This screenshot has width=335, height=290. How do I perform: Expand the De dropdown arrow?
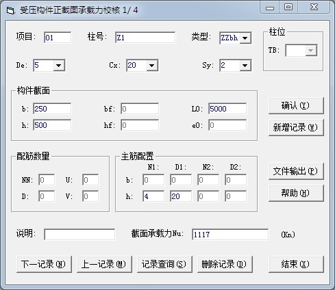58,66
